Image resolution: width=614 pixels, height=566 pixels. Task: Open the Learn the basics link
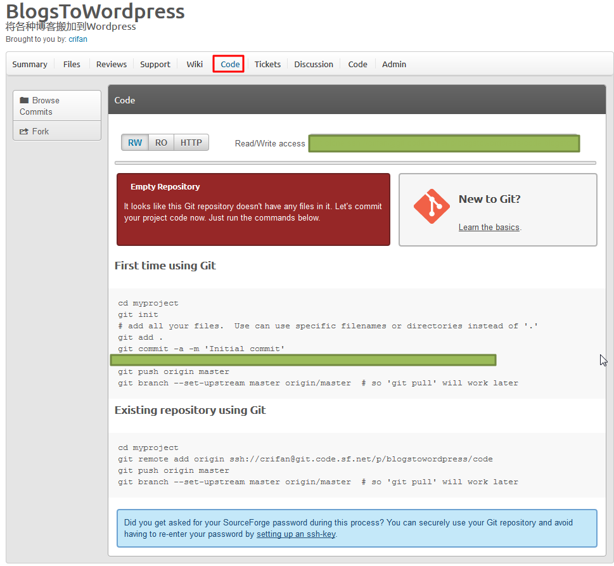[x=489, y=227]
